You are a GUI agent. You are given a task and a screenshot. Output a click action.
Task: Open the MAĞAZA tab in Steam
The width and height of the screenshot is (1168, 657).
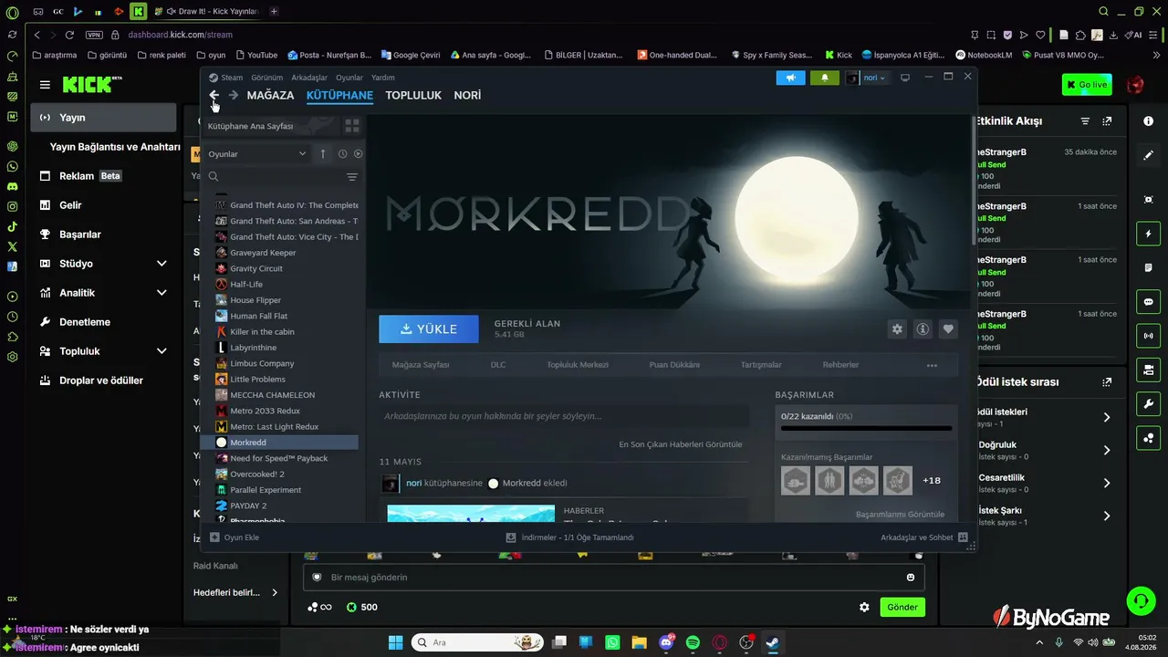click(270, 95)
